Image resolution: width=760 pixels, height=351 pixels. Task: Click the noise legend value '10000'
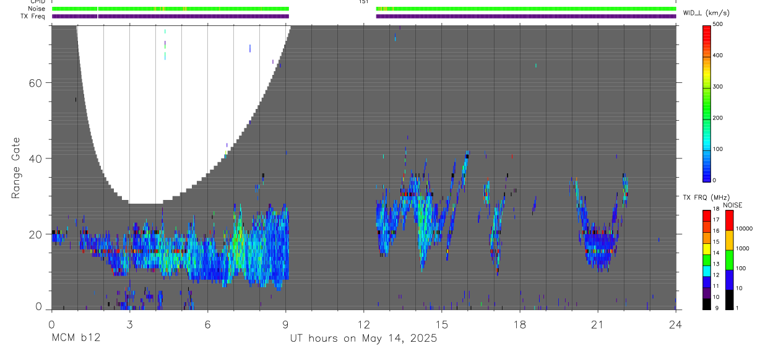[x=744, y=228]
